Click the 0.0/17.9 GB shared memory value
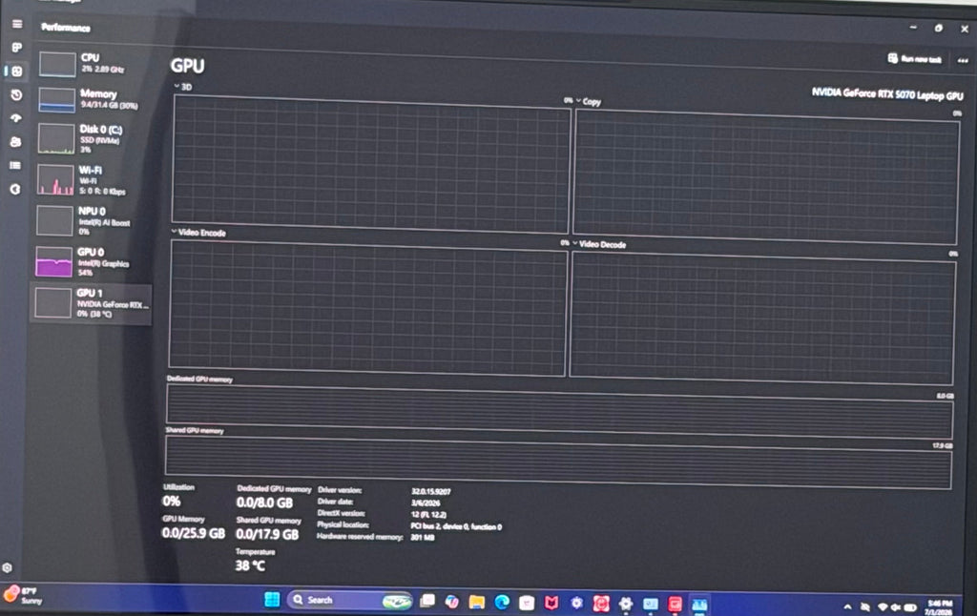 (x=267, y=534)
